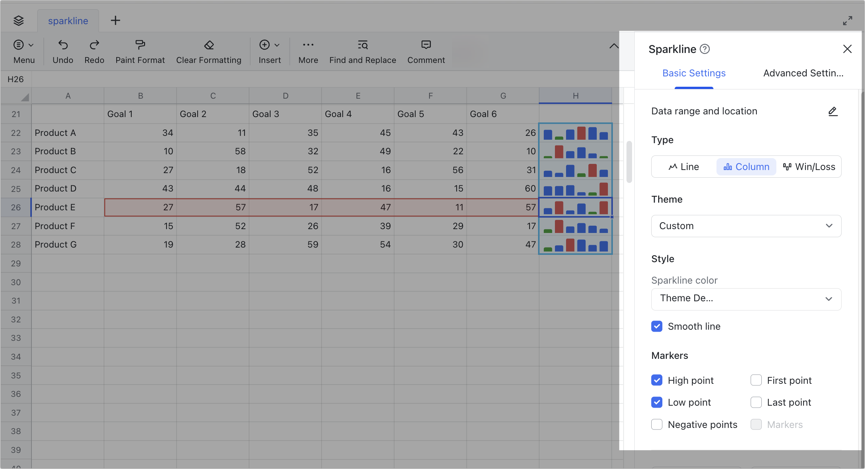Screen dimensions: 865x469
Task: Switch sparkline type to Line
Action: pyautogui.click(x=683, y=167)
